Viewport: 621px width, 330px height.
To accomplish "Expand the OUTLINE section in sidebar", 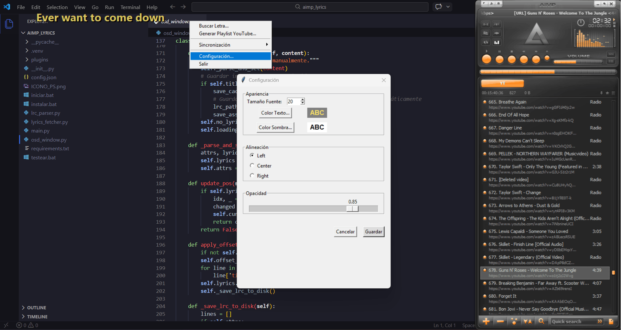I will click(36, 308).
